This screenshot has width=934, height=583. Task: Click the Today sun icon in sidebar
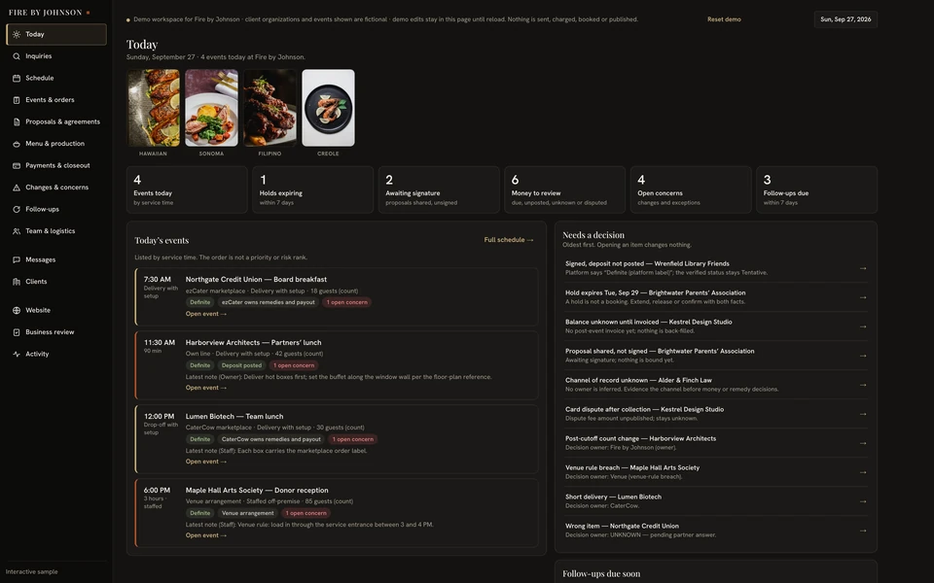pos(17,35)
